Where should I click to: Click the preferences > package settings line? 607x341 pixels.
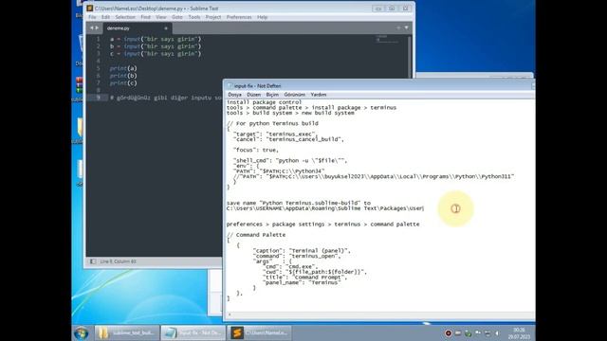tap(322, 224)
